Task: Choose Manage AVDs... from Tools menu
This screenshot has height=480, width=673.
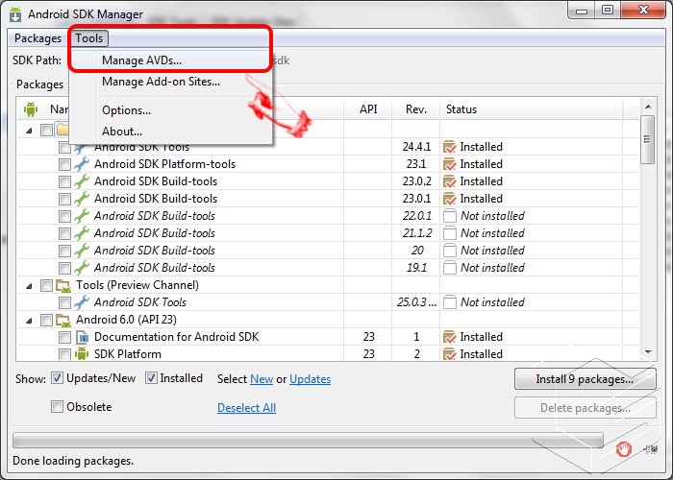Action: point(170,60)
